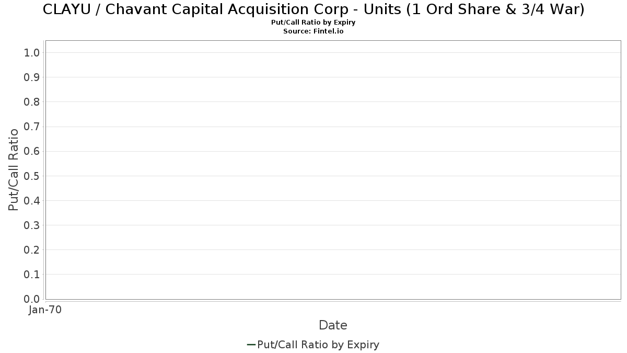
Task: Click the 0.6 y-axis tick label
Action: pos(32,151)
